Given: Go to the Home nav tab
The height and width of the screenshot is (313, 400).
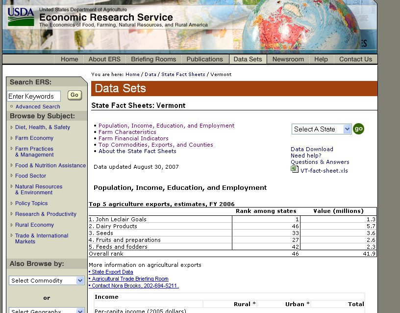Looking at the screenshot, I should coord(70,59).
